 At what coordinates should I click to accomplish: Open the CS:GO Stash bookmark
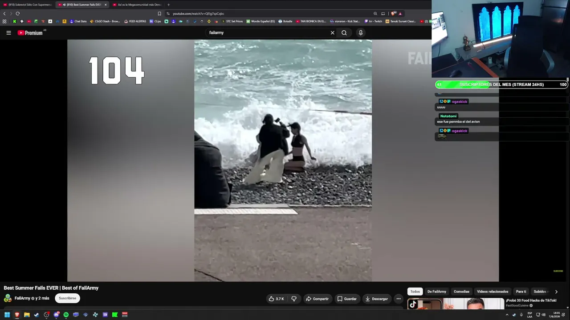click(106, 21)
